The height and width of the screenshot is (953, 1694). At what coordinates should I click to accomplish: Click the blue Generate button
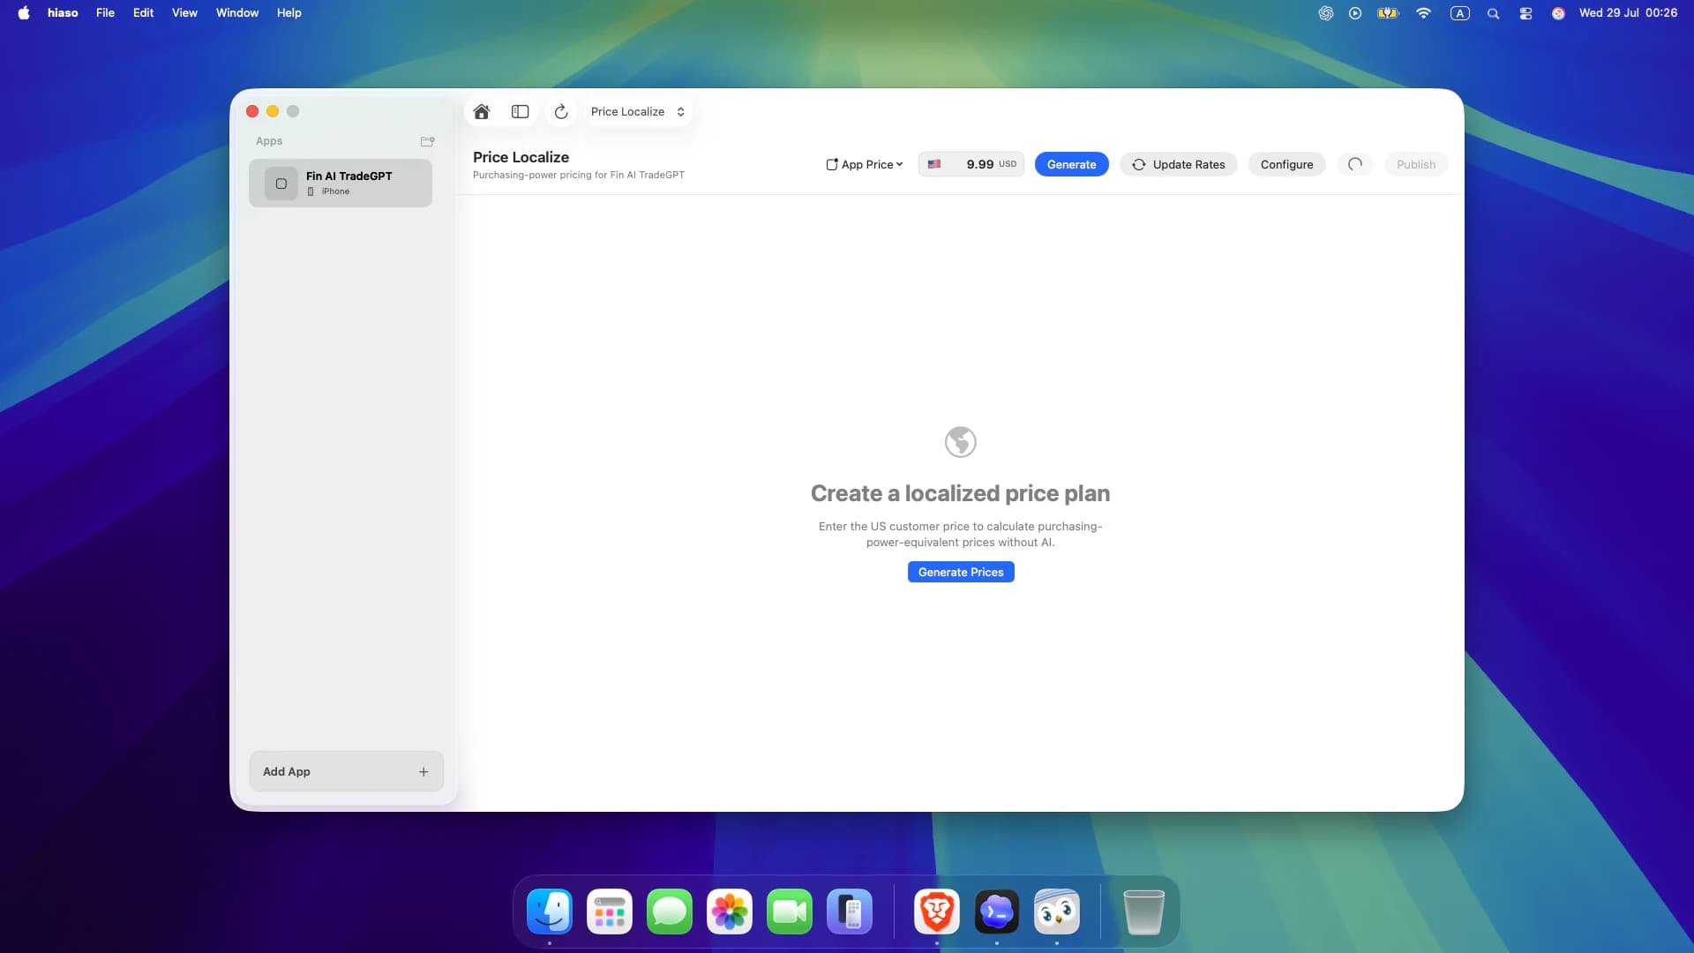1071,165
